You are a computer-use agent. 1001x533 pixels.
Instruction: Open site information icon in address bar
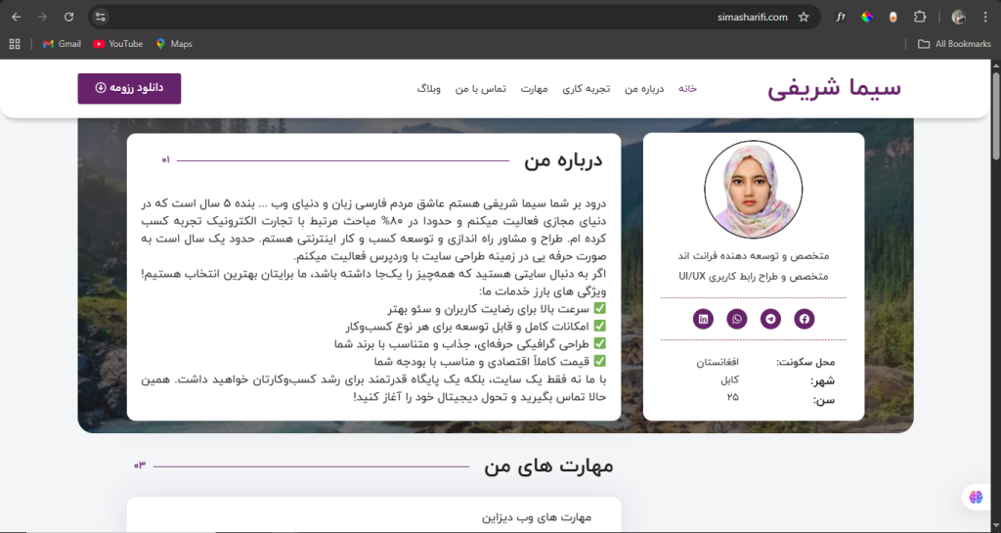tap(101, 18)
